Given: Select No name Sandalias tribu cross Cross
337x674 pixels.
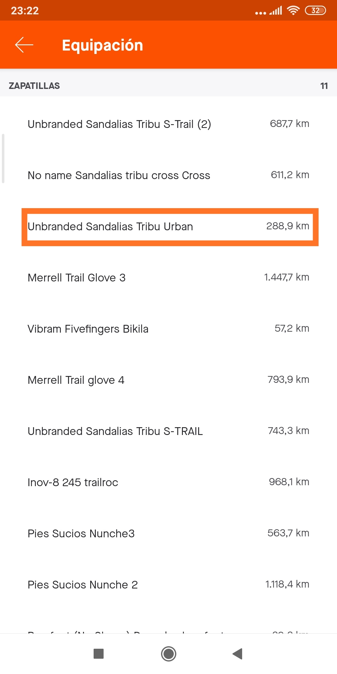Looking at the screenshot, I should click(168, 175).
